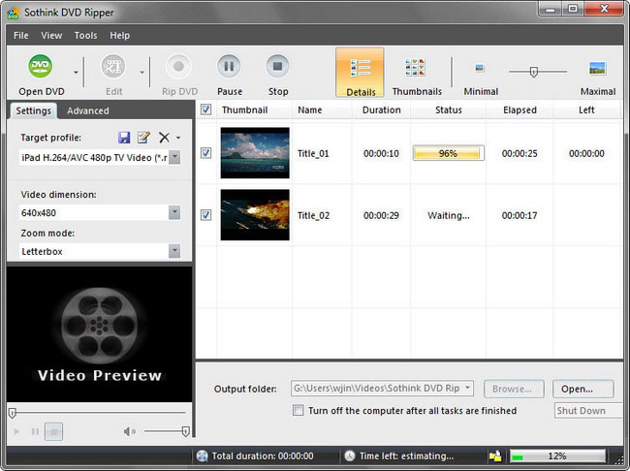Screen dimensions: 630x471
Task: Toggle the select-all header checkbox
Action: click(205, 110)
